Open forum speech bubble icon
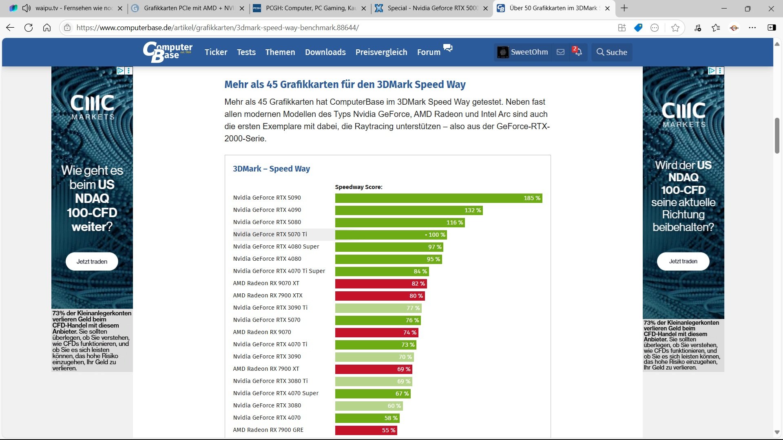This screenshot has width=783, height=440. pos(448,48)
